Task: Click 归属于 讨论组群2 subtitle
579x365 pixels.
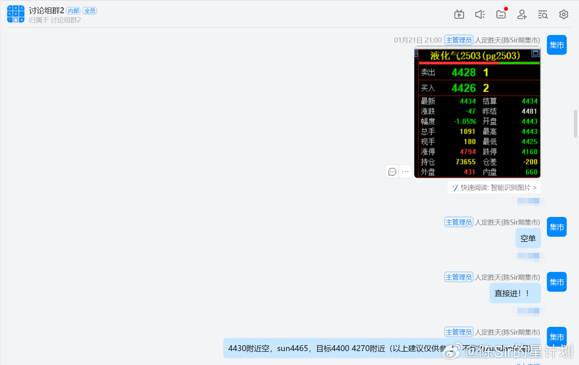Action: pos(55,20)
